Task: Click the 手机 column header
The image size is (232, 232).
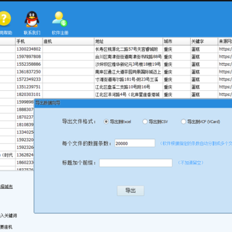Action: 29,41
